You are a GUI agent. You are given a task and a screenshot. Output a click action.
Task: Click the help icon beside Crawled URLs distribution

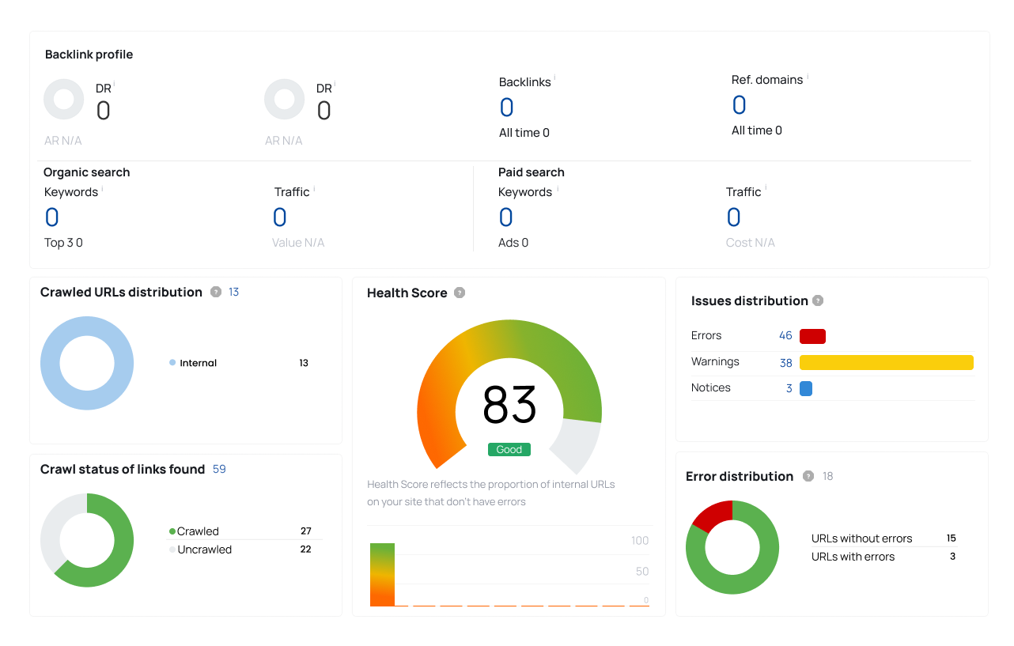[216, 292]
